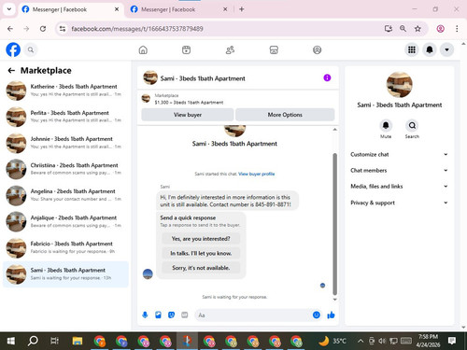Click the Facebook search magnifier icon

tap(31, 49)
